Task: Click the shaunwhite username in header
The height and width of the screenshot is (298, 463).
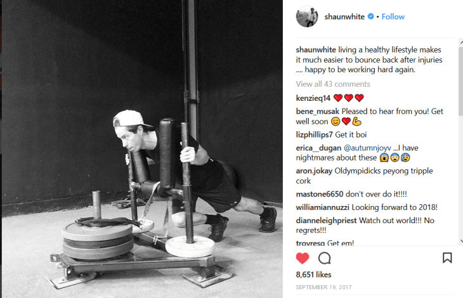Action: coord(344,17)
